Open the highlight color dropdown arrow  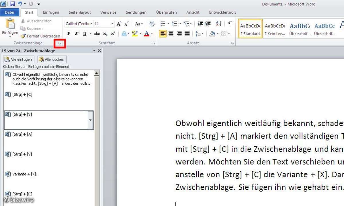tap(140, 33)
